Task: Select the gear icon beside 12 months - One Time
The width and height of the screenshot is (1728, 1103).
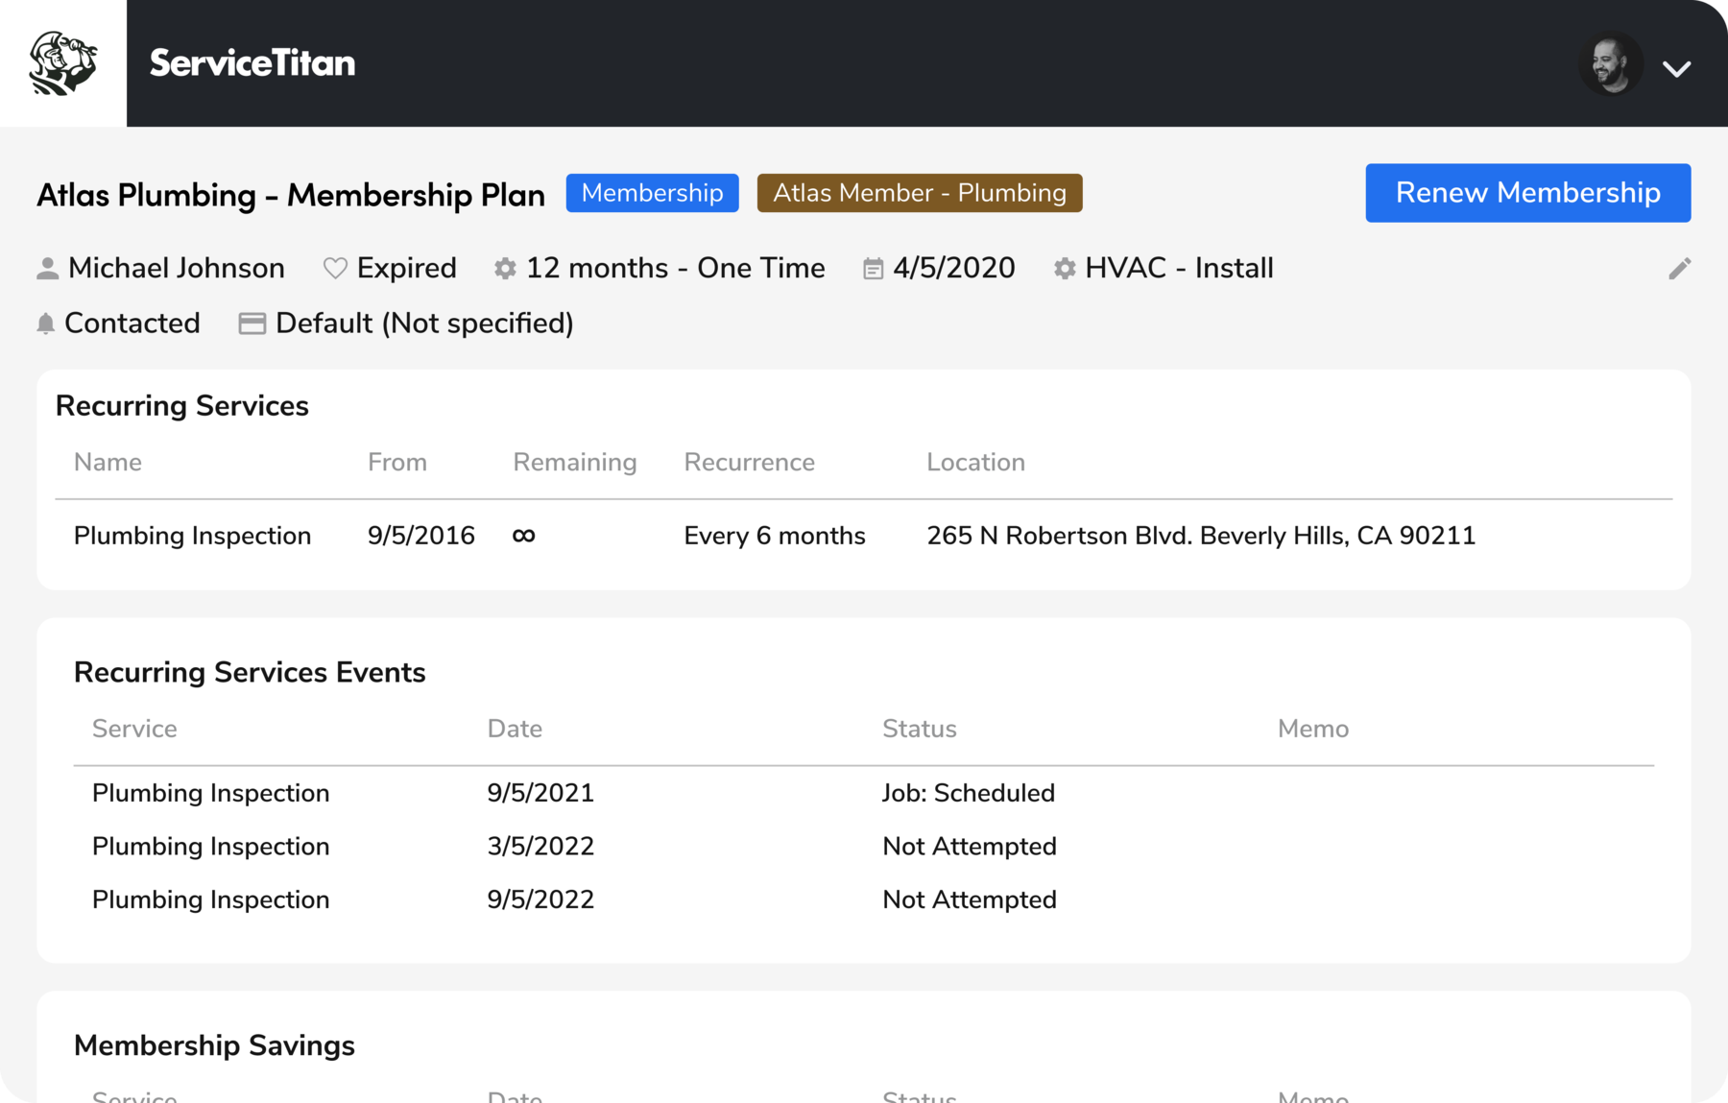Action: point(504,269)
